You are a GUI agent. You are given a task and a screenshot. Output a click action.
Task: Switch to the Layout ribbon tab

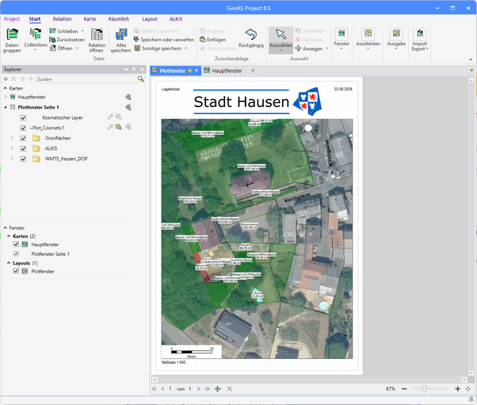[150, 19]
